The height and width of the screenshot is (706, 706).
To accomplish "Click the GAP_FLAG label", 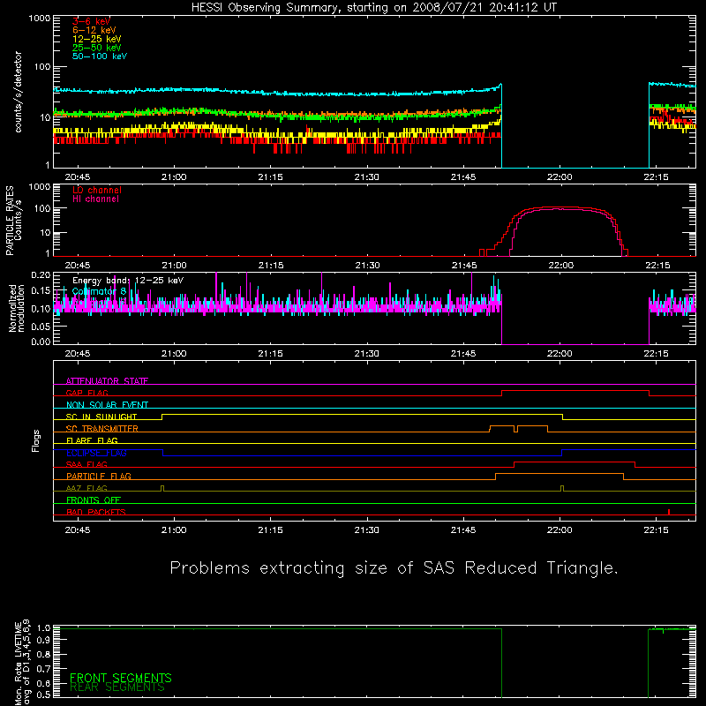I will point(86,393).
